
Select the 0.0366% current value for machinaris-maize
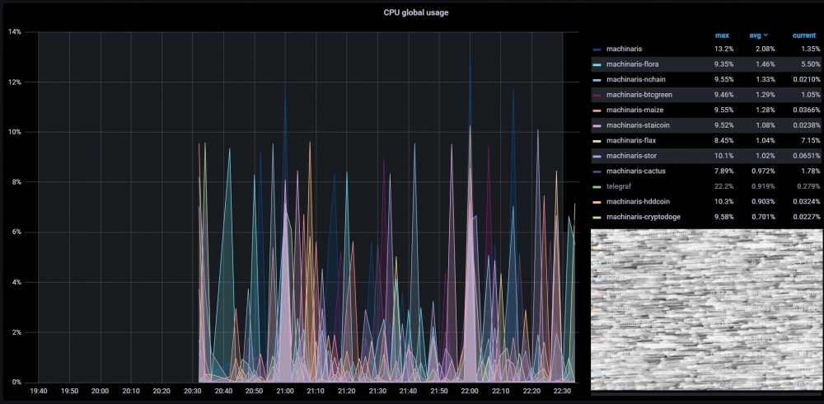click(x=806, y=110)
